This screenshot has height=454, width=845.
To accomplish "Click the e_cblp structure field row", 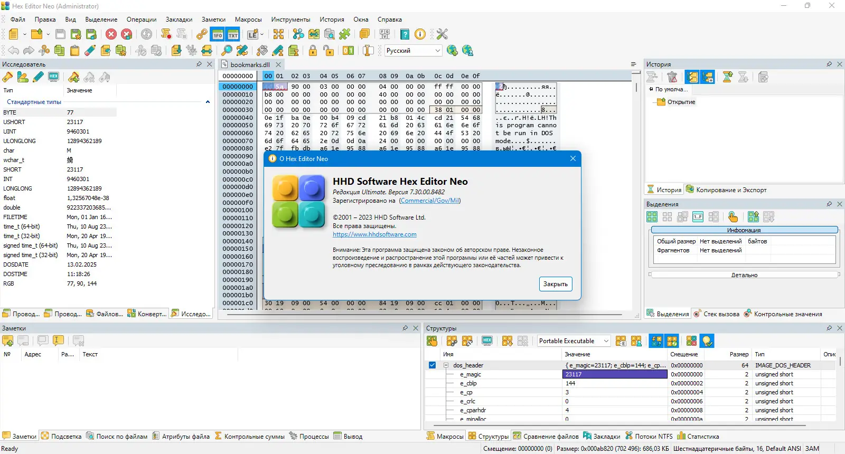I will tap(631, 383).
